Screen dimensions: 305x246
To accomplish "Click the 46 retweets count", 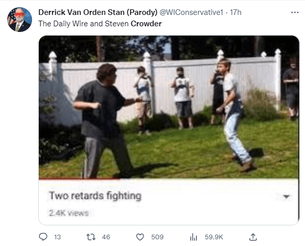I will (x=106, y=237).
